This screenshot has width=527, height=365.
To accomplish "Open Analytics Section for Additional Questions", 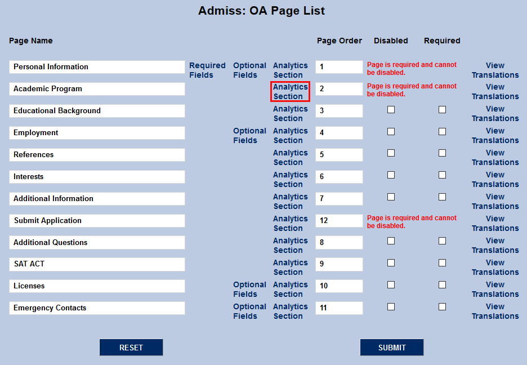I will coord(290,246).
